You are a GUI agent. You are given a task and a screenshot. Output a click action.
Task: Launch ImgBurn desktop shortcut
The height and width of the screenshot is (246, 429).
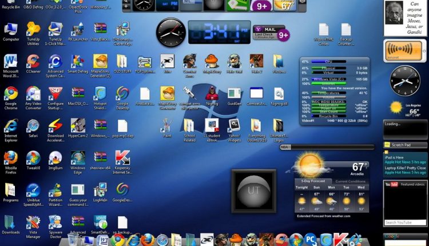pos(55,160)
